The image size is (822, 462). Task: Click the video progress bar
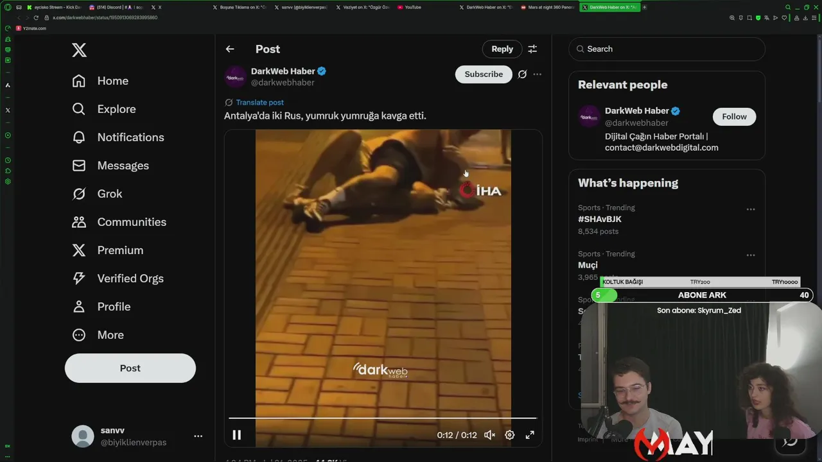pos(383,418)
